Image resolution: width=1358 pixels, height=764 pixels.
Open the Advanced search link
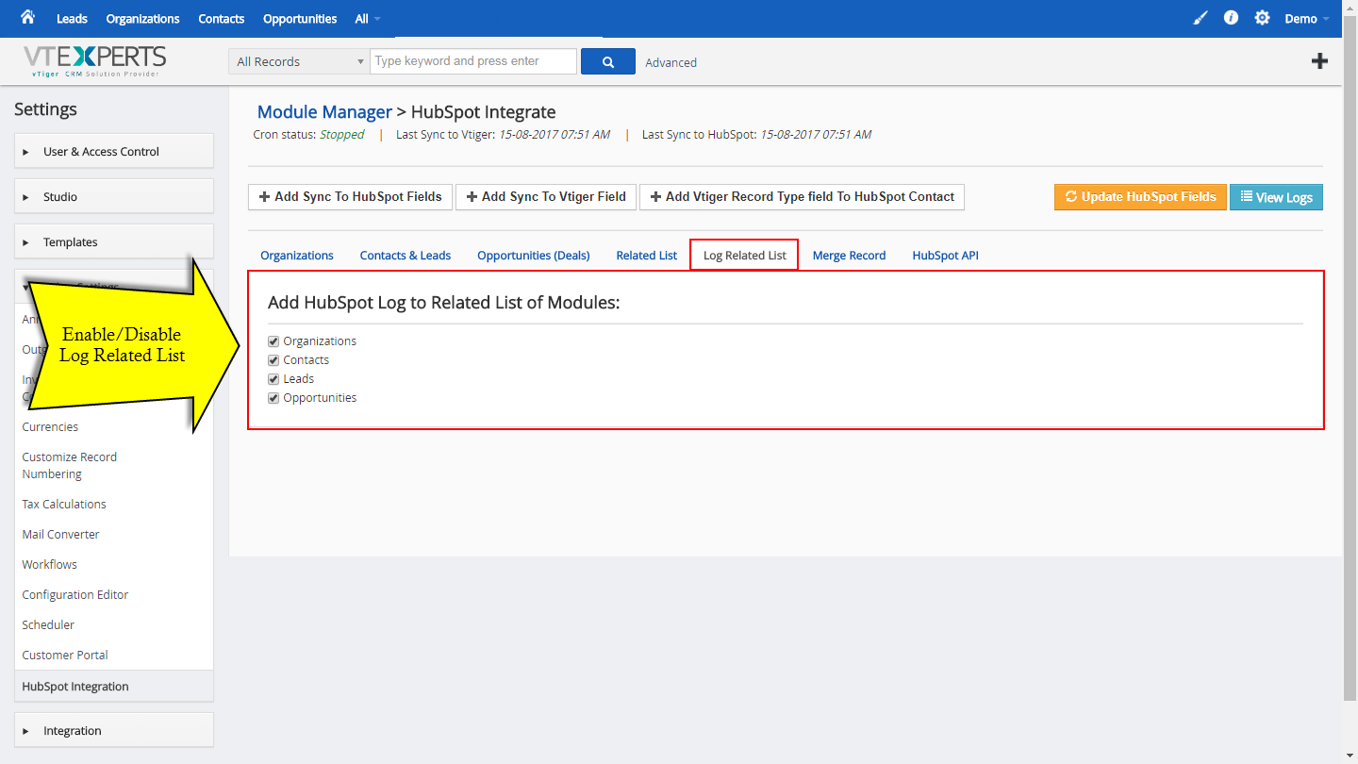pyautogui.click(x=671, y=62)
